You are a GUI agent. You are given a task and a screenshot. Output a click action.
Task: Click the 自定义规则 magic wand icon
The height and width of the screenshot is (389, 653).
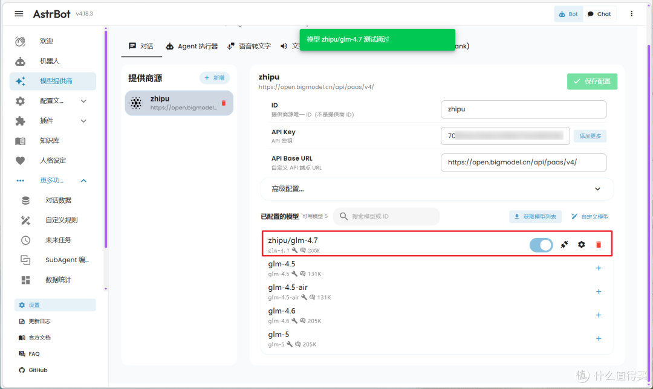click(x=25, y=220)
